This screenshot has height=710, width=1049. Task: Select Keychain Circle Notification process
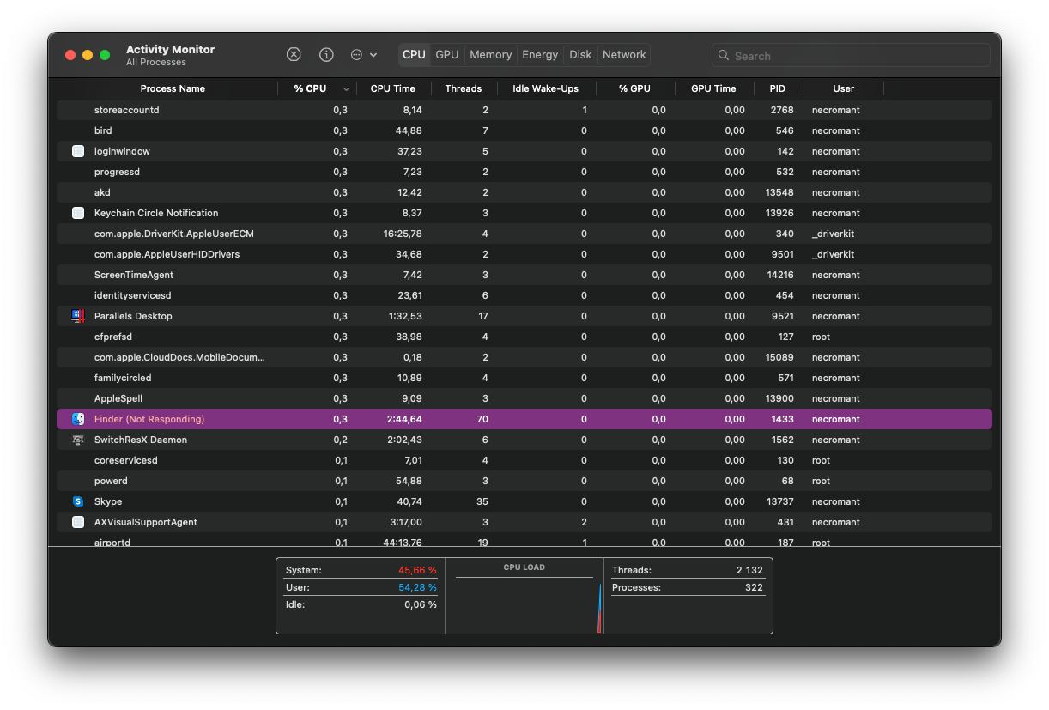point(156,213)
